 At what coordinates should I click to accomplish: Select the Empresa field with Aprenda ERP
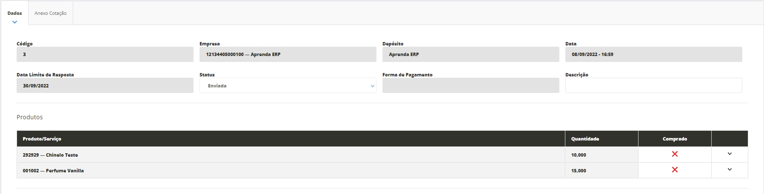288,54
